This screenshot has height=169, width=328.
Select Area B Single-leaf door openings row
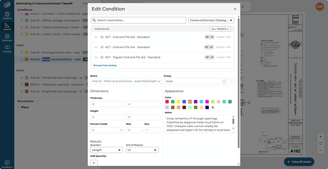51,91
